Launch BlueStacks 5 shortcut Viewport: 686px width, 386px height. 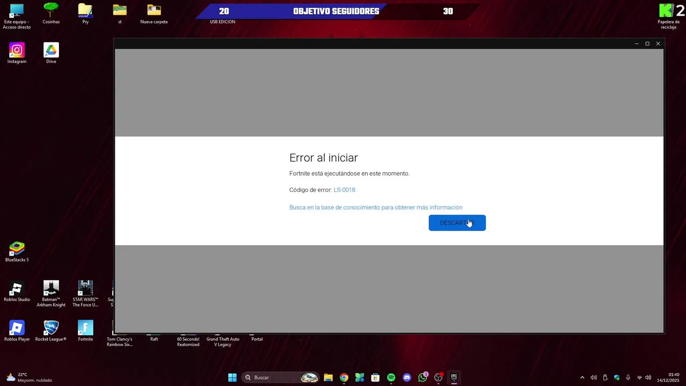click(x=17, y=251)
